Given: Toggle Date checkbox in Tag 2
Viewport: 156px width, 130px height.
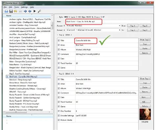Looking at the screenshot, I should 59,97.
